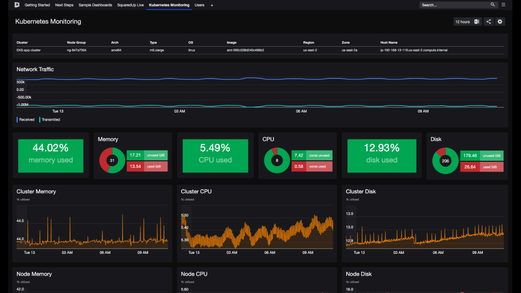Open the dashboard settings gear
Image resolution: width=521 pixels, height=293 pixels.
tap(499, 21)
